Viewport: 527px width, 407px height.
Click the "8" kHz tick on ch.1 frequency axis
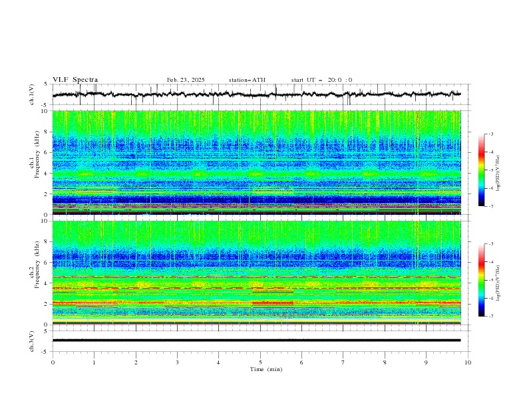pyautogui.click(x=47, y=132)
